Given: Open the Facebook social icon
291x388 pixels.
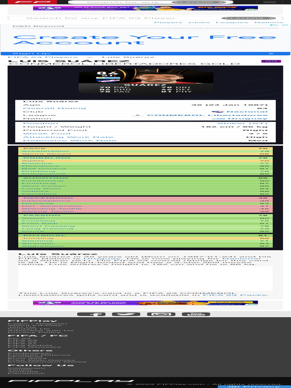Looking at the screenshot, I should point(91,314).
